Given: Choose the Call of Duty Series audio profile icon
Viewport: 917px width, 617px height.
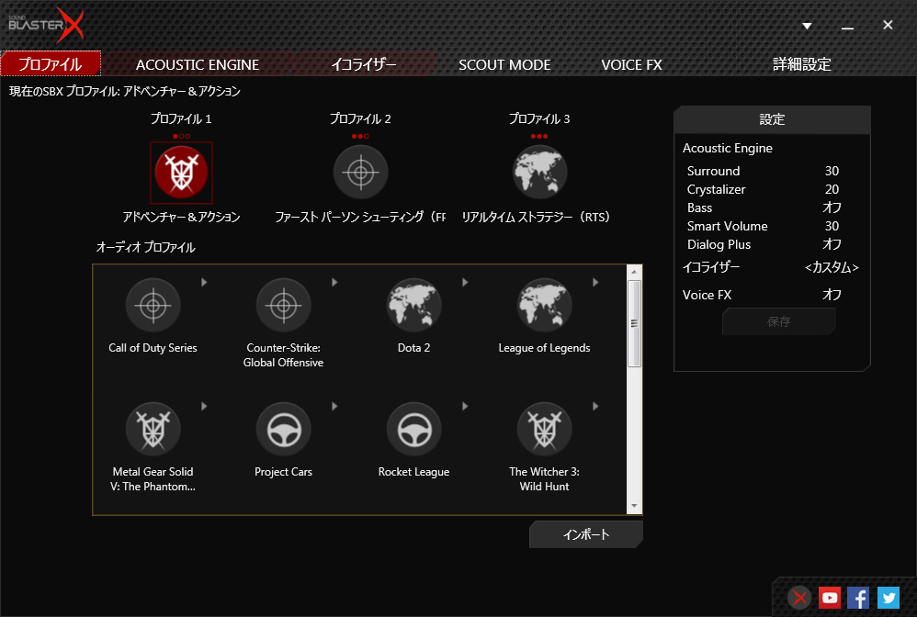Looking at the screenshot, I should [x=153, y=305].
